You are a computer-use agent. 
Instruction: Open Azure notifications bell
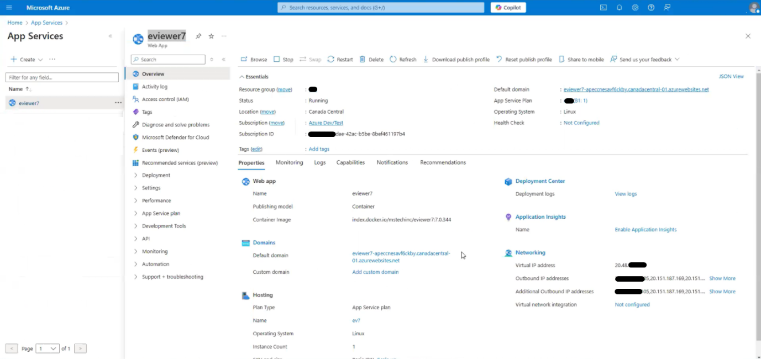tap(619, 7)
